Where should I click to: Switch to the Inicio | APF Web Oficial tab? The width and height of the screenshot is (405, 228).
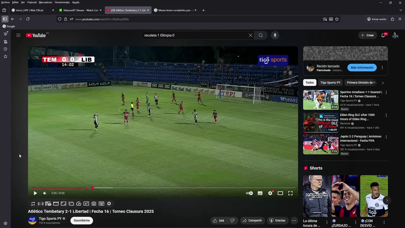pos(33,10)
